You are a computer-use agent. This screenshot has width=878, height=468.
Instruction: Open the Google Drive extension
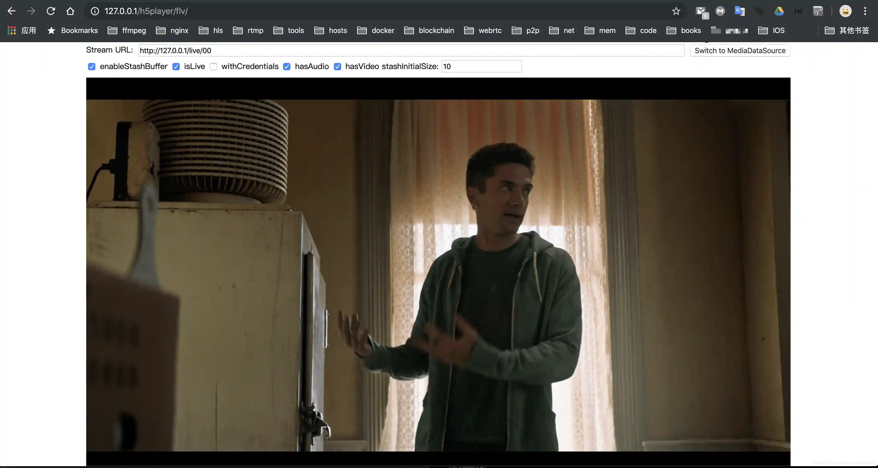[x=779, y=11]
